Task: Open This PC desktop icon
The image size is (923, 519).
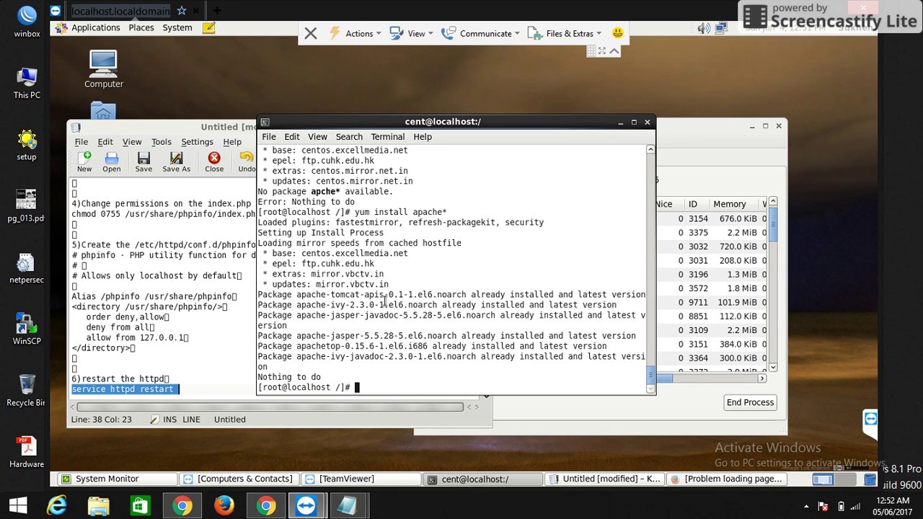Action: (27, 83)
